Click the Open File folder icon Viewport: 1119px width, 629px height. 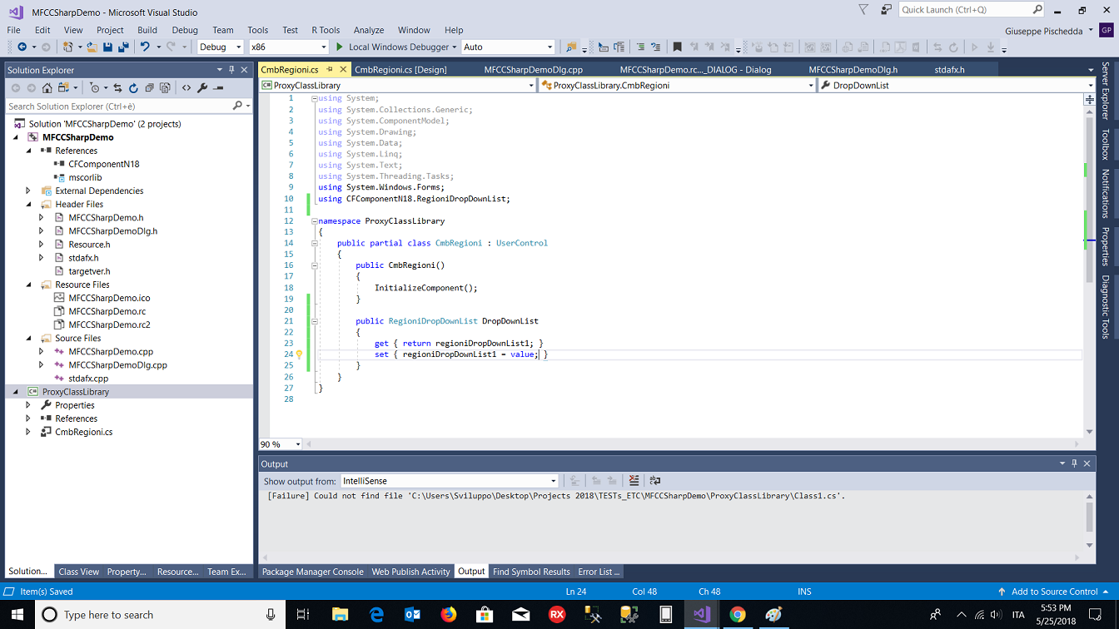92,47
